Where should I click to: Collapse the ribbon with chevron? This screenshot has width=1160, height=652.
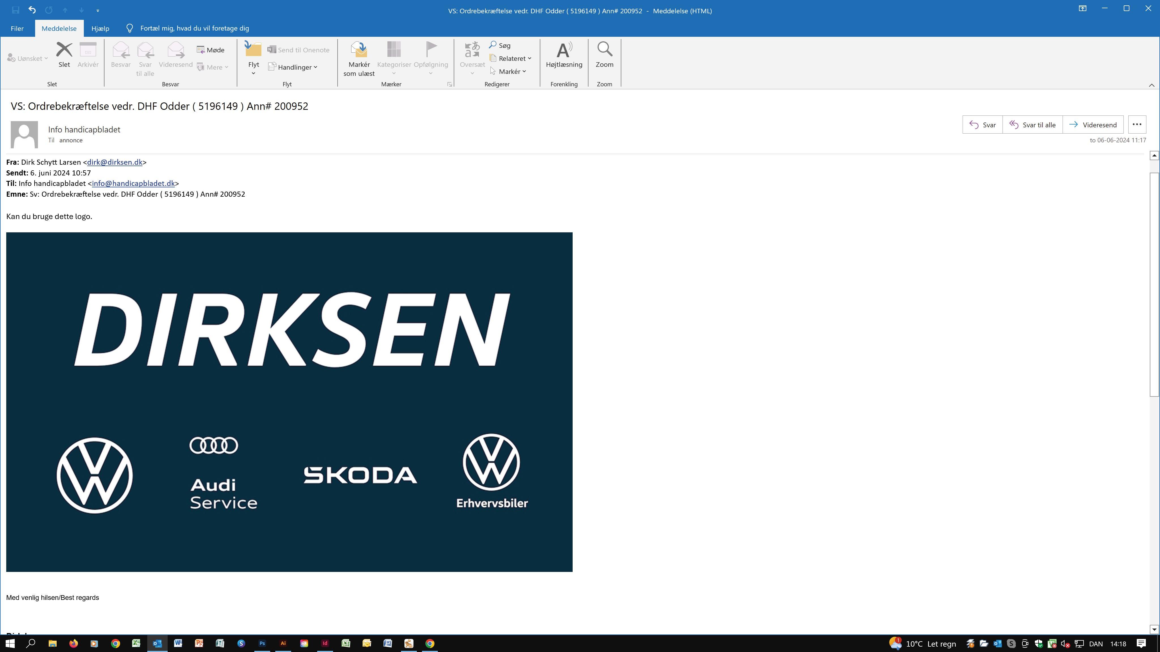tap(1152, 85)
